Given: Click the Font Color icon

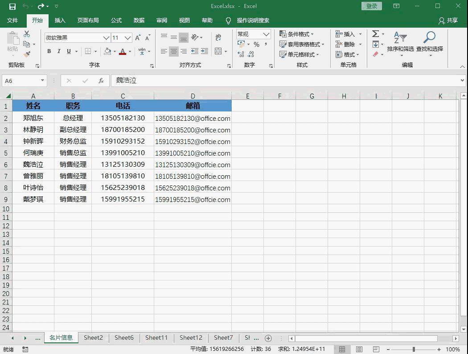Looking at the screenshot, I should (x=123, y=51).
